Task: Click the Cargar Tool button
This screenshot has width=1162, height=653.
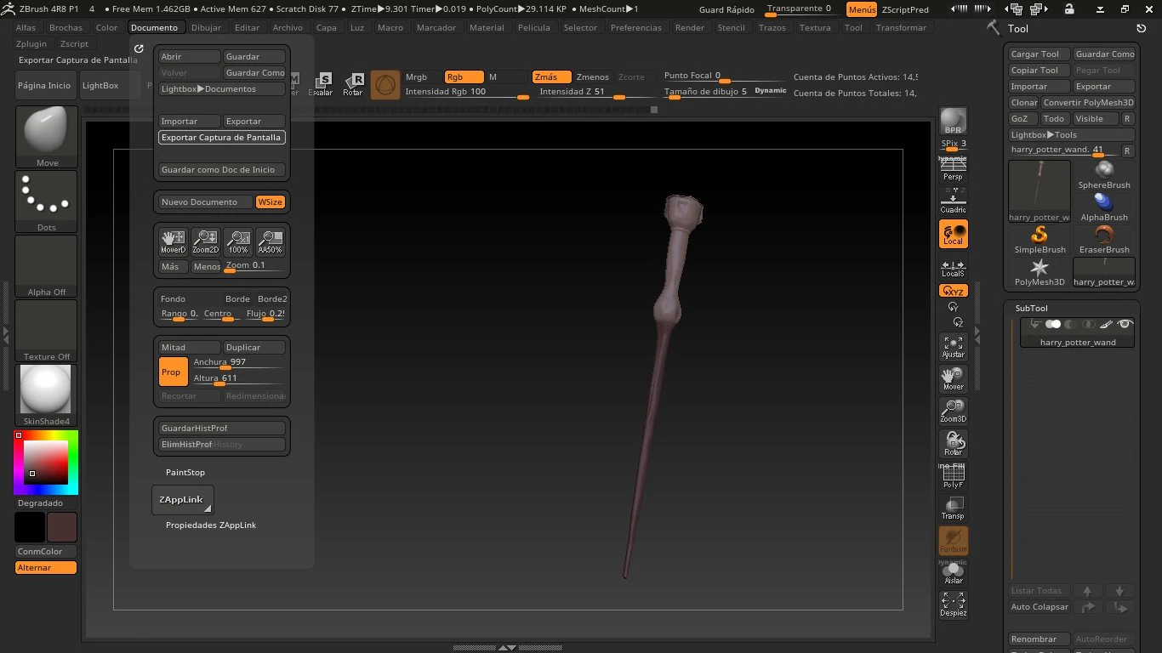Action: click(1040, 54)
